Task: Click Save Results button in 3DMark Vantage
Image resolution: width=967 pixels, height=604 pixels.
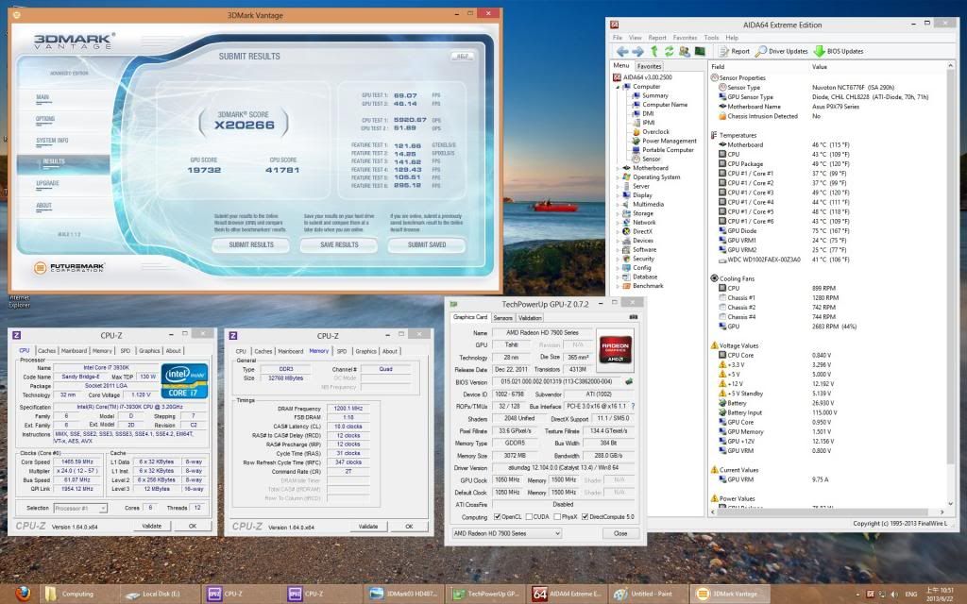Action: click(339, 244)
